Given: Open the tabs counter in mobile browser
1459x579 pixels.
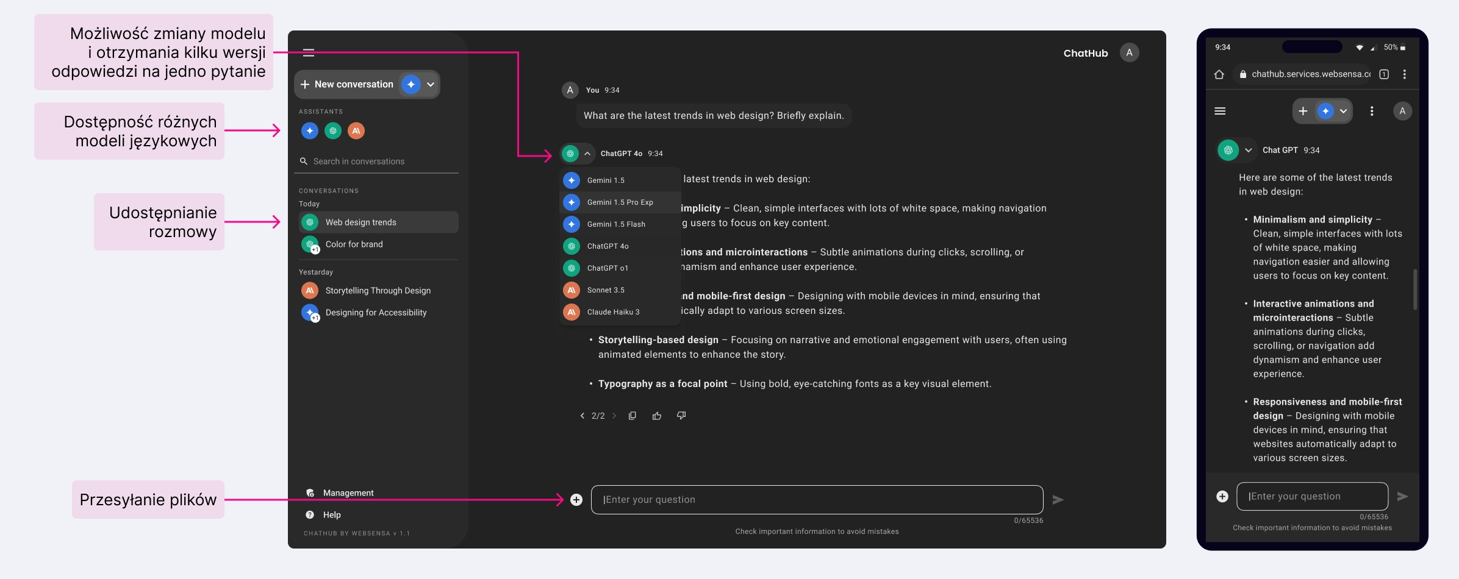Looking at the screenshot, I should click(x=1385, y=74).
